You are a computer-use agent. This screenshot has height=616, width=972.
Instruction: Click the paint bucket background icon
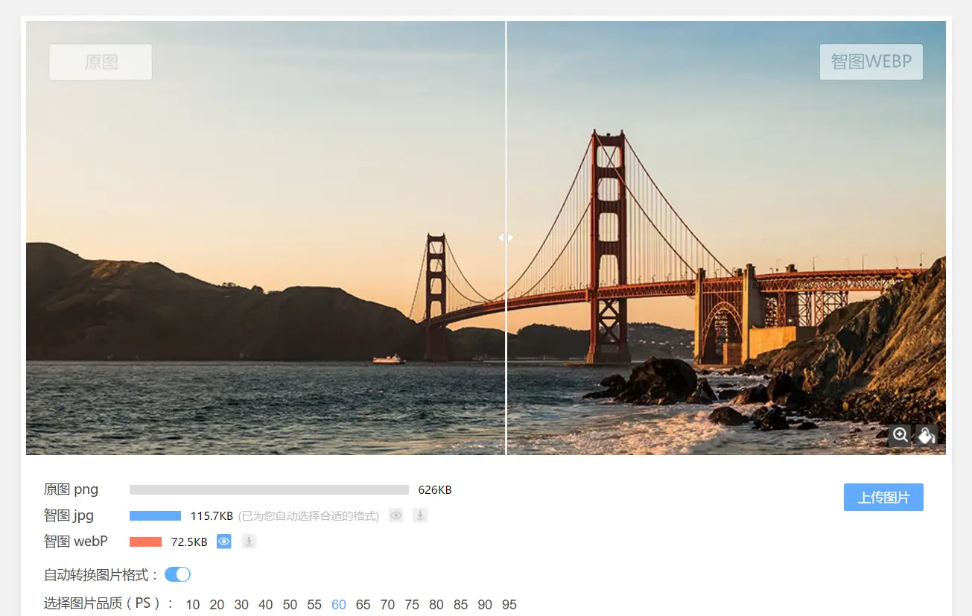(926, 435)
